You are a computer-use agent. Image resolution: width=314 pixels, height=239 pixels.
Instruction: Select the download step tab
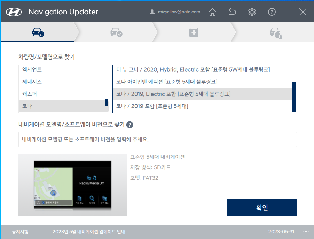click(194, 32)
